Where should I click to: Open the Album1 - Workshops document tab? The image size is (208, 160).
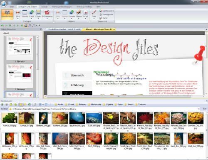point(99,29)
